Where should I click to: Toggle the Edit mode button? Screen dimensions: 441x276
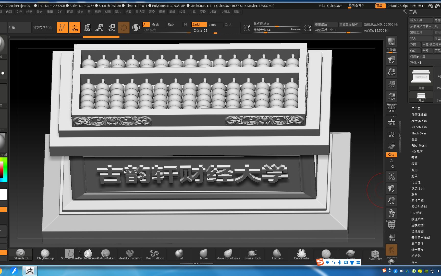[62, 28]
